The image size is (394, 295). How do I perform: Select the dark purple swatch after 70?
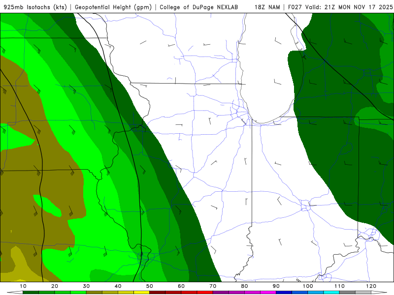tap(221, 293)
